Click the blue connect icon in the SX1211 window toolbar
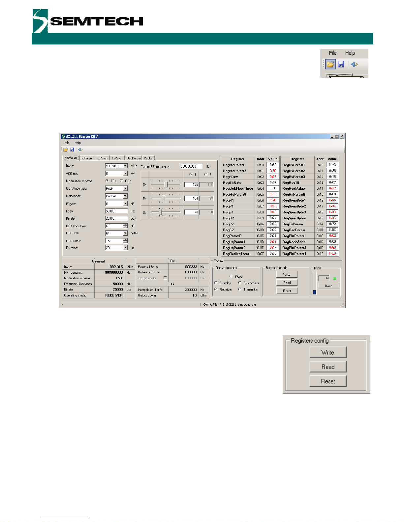404x522 pixels. click(80, 150)
